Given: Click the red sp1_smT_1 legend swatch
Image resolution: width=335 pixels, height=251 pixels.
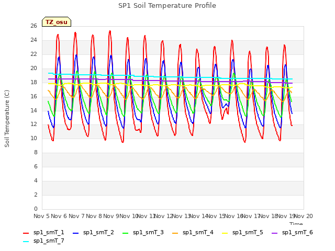Looking at the screenshot, I should point(26,233).
